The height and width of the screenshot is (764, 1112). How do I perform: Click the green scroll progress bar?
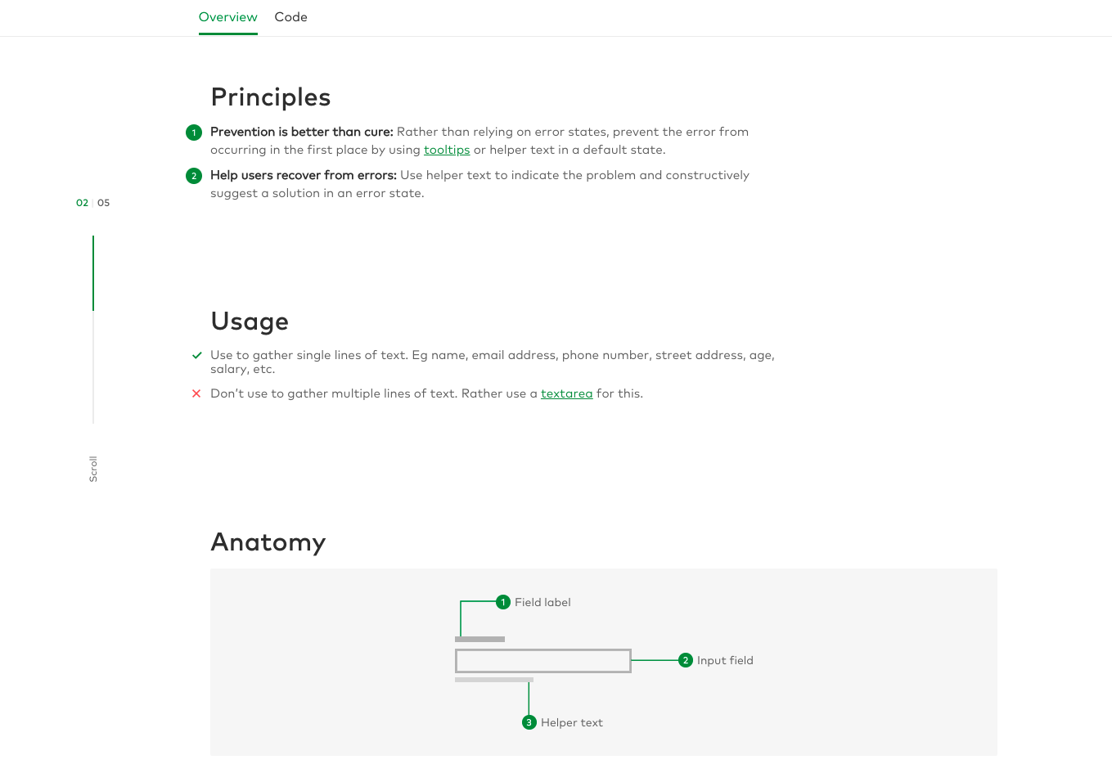click(x=93, y=273)
